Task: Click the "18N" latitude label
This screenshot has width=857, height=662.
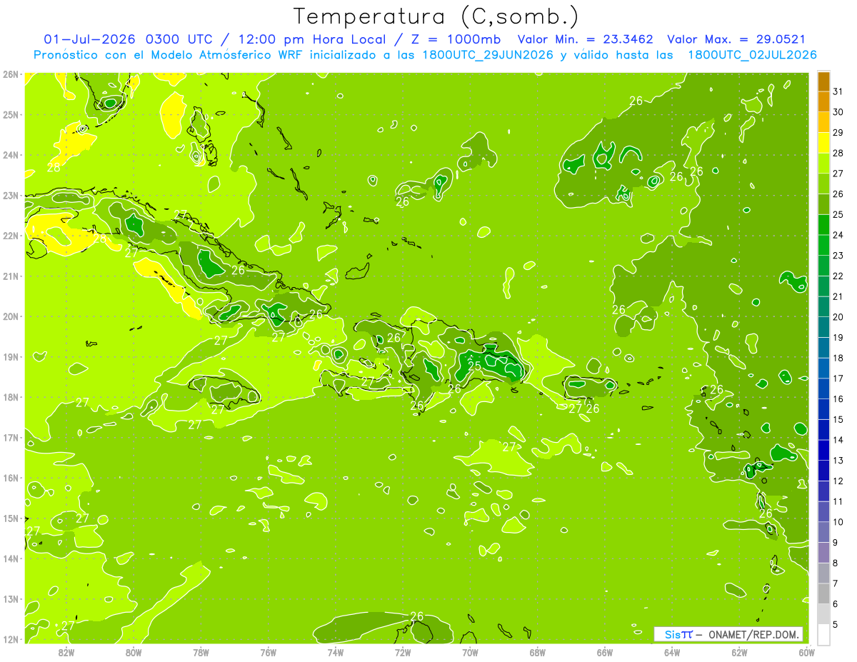Action: [10, 397]
